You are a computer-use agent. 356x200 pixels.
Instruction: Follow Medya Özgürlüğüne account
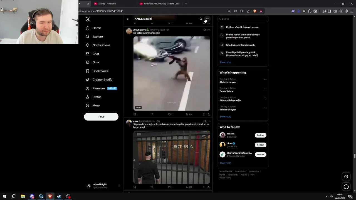(260, 154)
